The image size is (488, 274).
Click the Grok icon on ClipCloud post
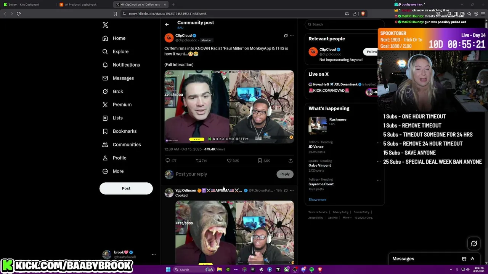[286, 36]
